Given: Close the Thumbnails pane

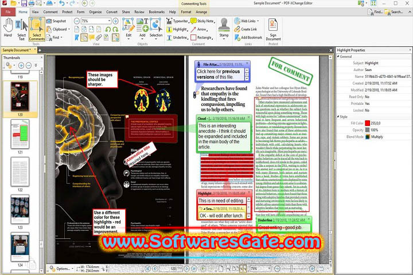Looking at the screenshot, I should click(x=41, y=57).
